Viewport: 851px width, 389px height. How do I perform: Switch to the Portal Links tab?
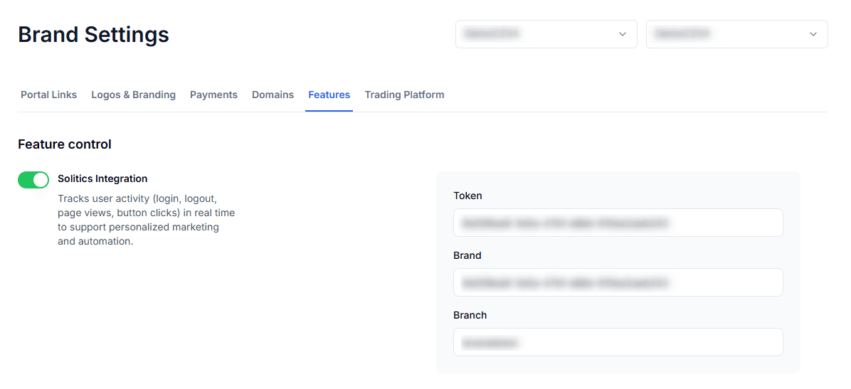[48, 95]
